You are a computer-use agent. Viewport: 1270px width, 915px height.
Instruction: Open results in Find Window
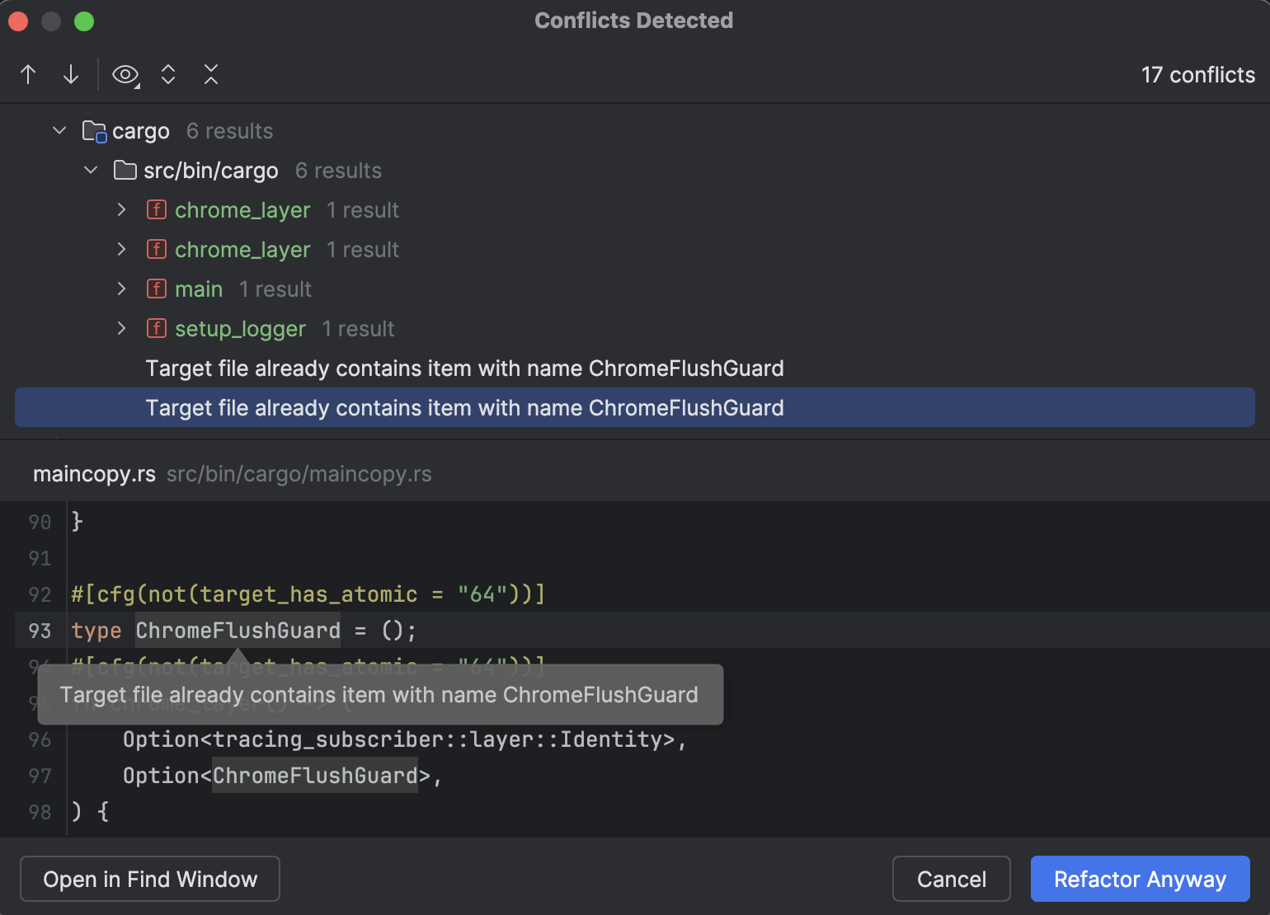pyautogui.click(x=149, y=879)
